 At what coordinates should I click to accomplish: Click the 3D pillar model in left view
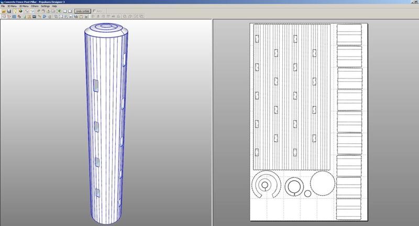click(x=106, y=123)
